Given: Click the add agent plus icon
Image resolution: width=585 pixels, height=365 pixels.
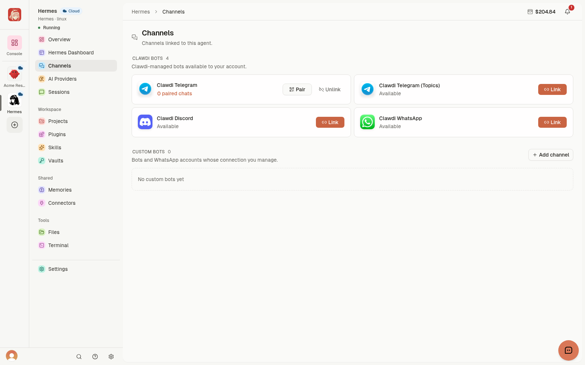Looking at the screenshot, I should tap(15, 125).
